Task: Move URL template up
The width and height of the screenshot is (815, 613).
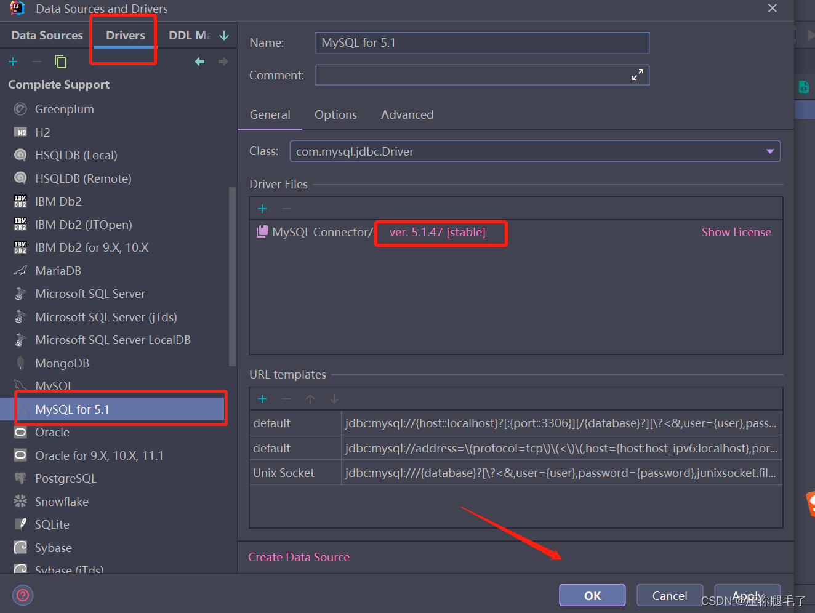Action: point(310,399)
